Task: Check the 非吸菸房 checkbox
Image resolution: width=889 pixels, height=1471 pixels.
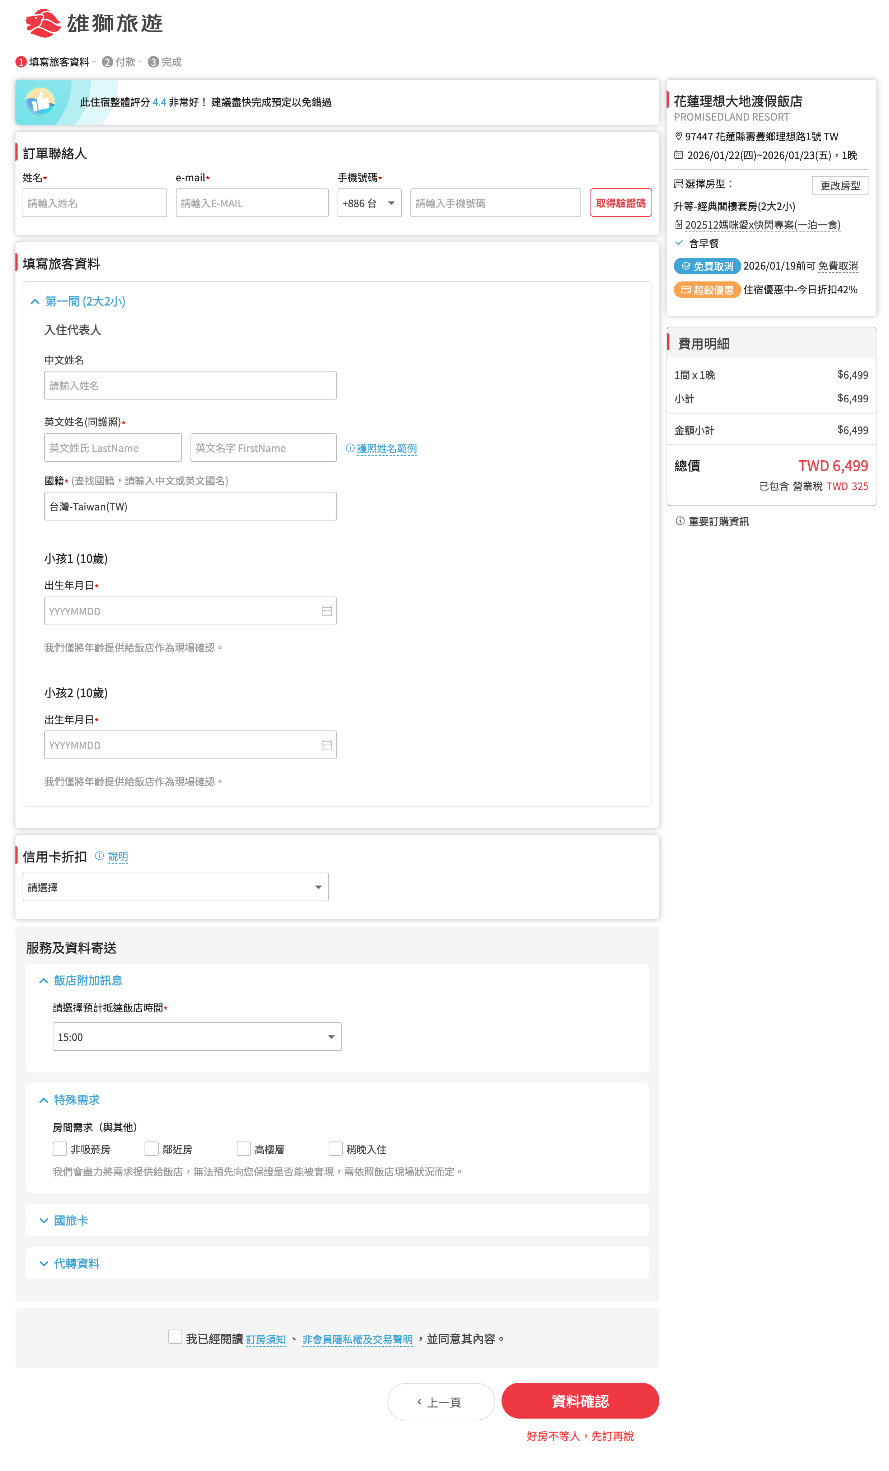Action: pyautogui.click(x=60, y=1148)
